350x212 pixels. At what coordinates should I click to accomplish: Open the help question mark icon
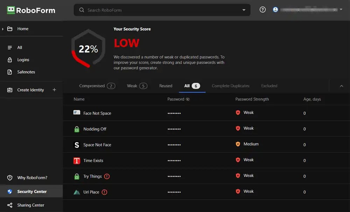point(262,9)
